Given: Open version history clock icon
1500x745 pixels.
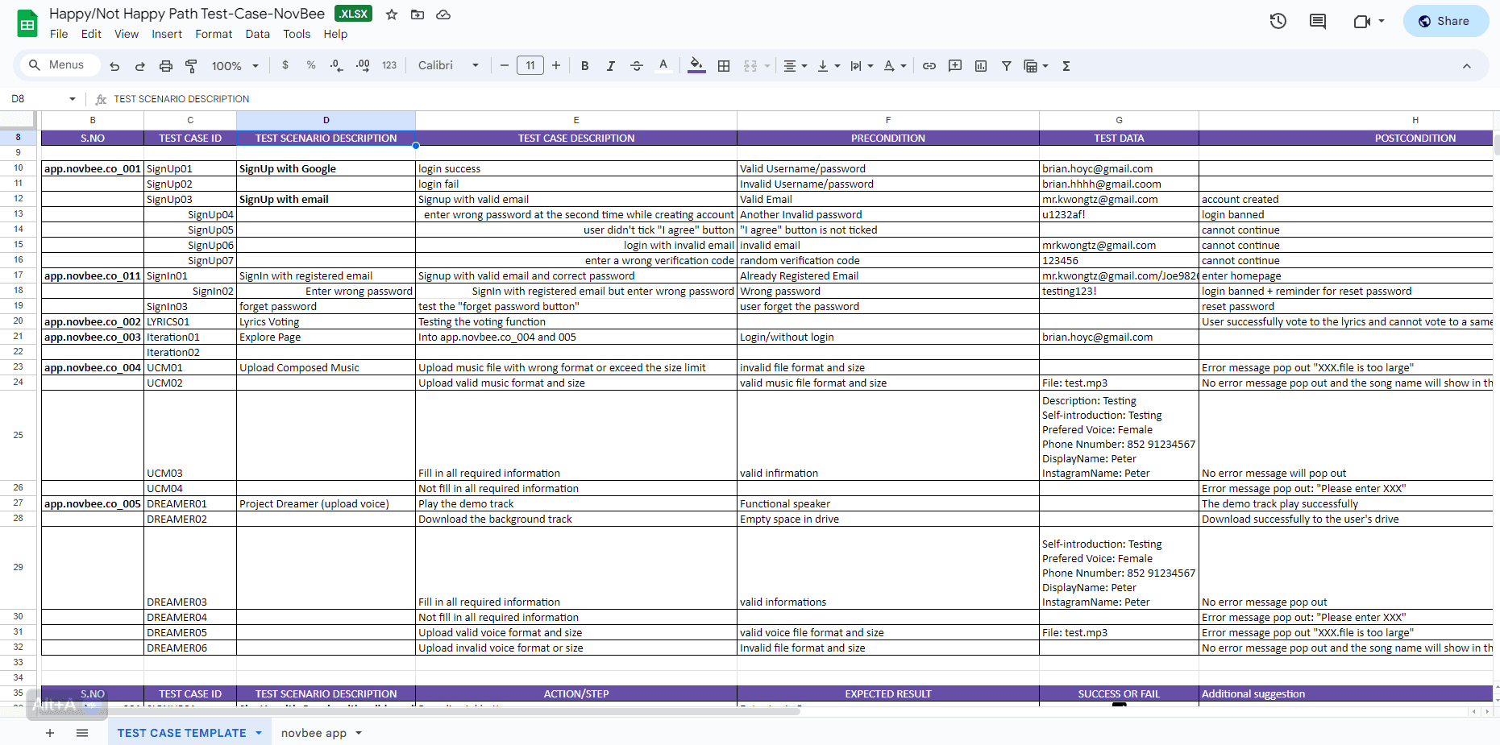Looking at the screenshot, I should pos(1278,21).
